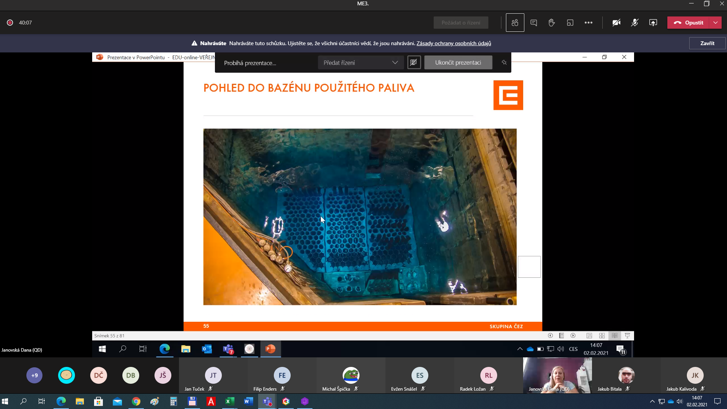Open Microsoft Edge from the taskbar
727x409 pixels.
(61, 401)
